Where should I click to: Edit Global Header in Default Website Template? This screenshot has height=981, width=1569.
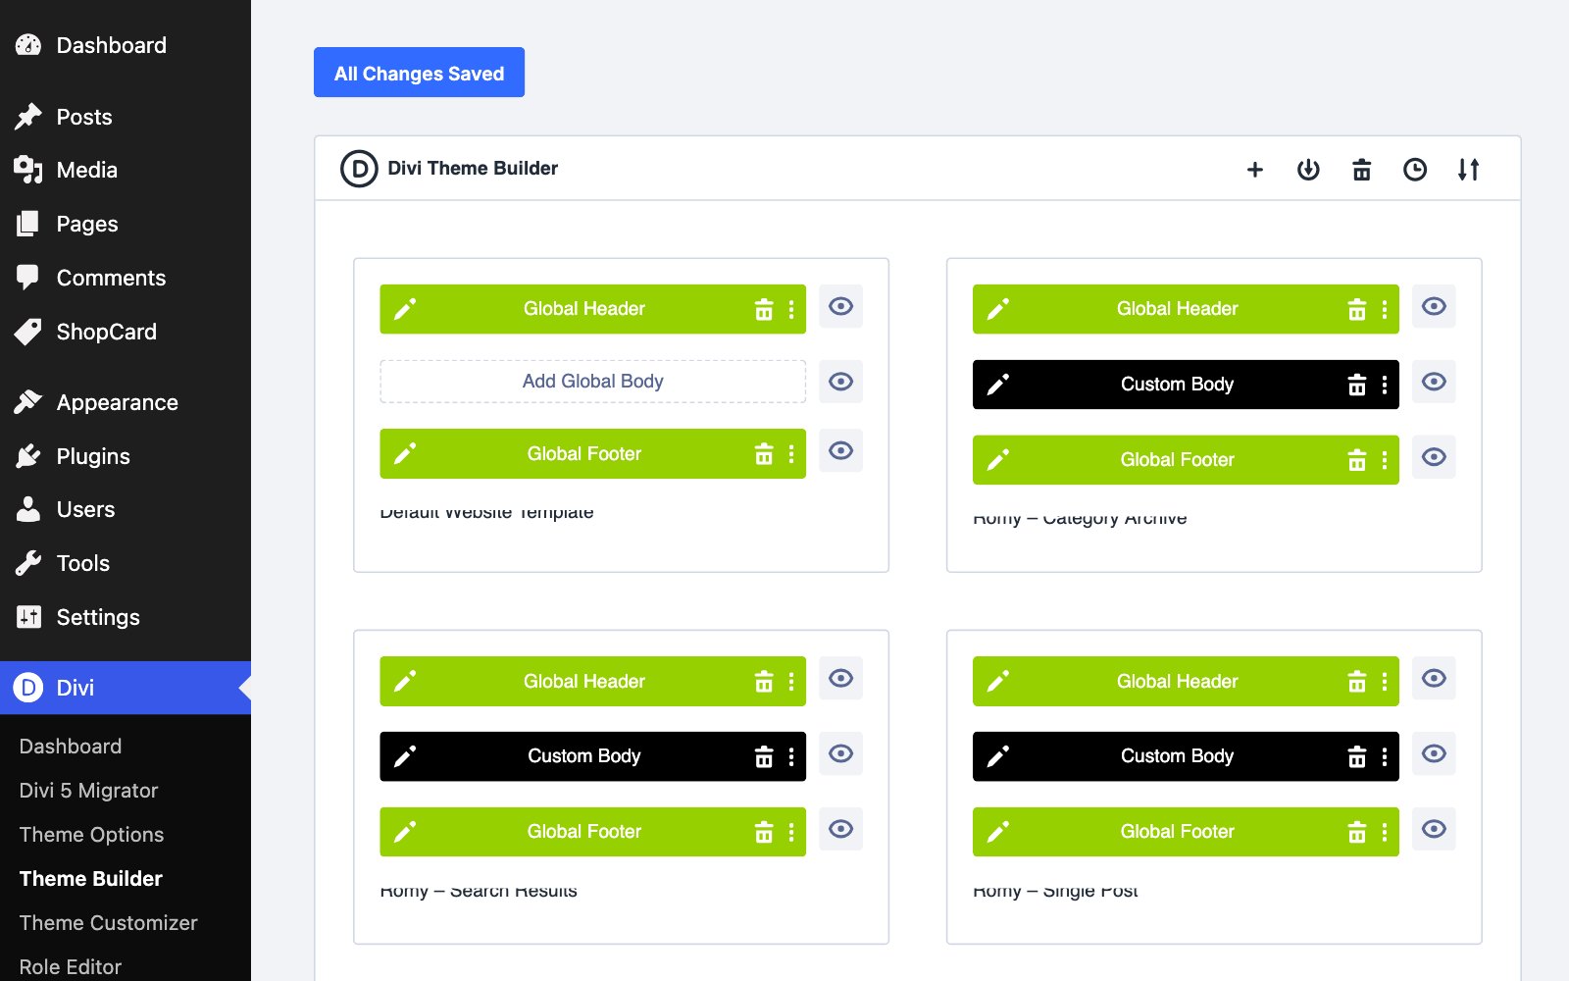405,310
